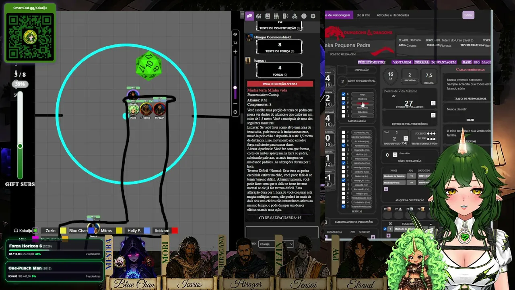This screenshot has height=290, width=515.
Task: Select the Tenzai token on the map
Action: (93, 229)
